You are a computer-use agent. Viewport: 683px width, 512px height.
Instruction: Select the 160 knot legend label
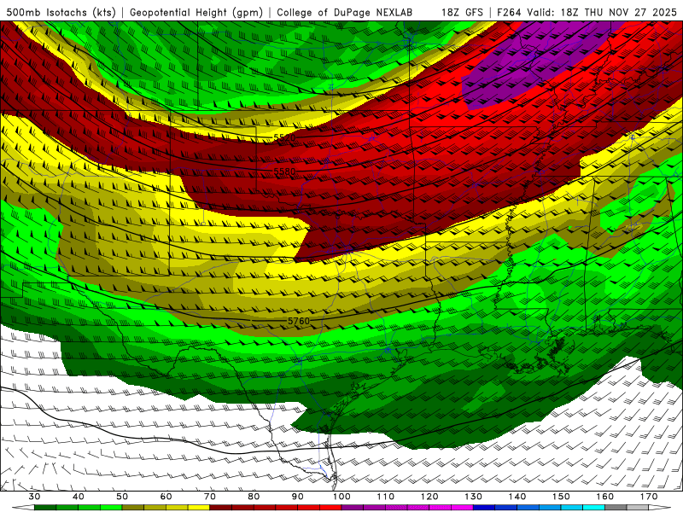tap(604, 497)
